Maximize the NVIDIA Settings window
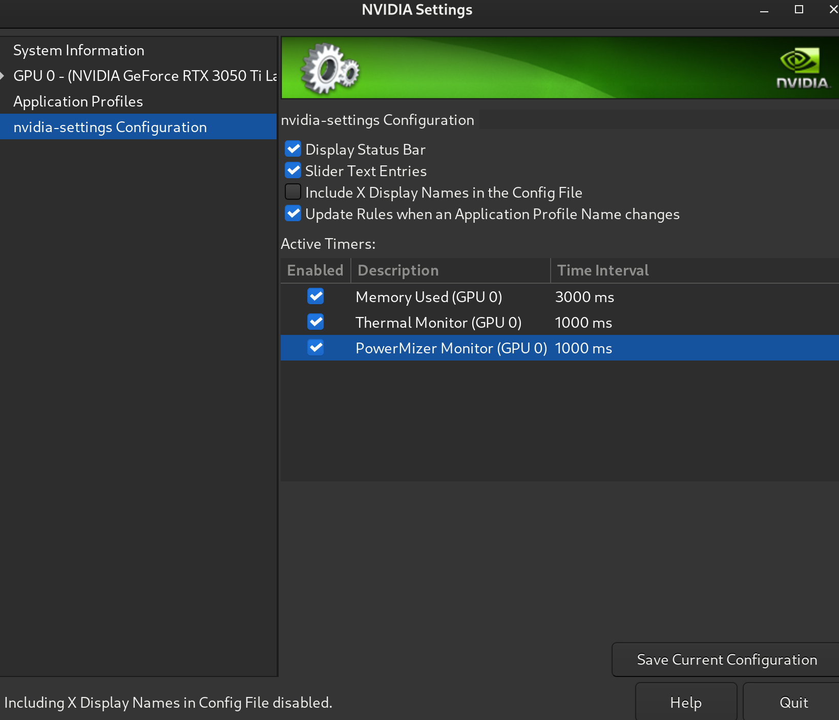This screenshot has height=720, width=839. click(x=799, y=10)
